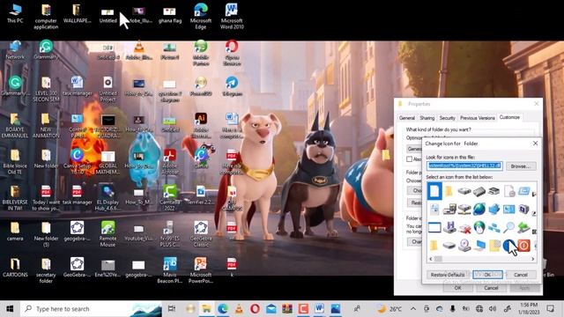Open Task View on the taskbar

pos(172,309)
